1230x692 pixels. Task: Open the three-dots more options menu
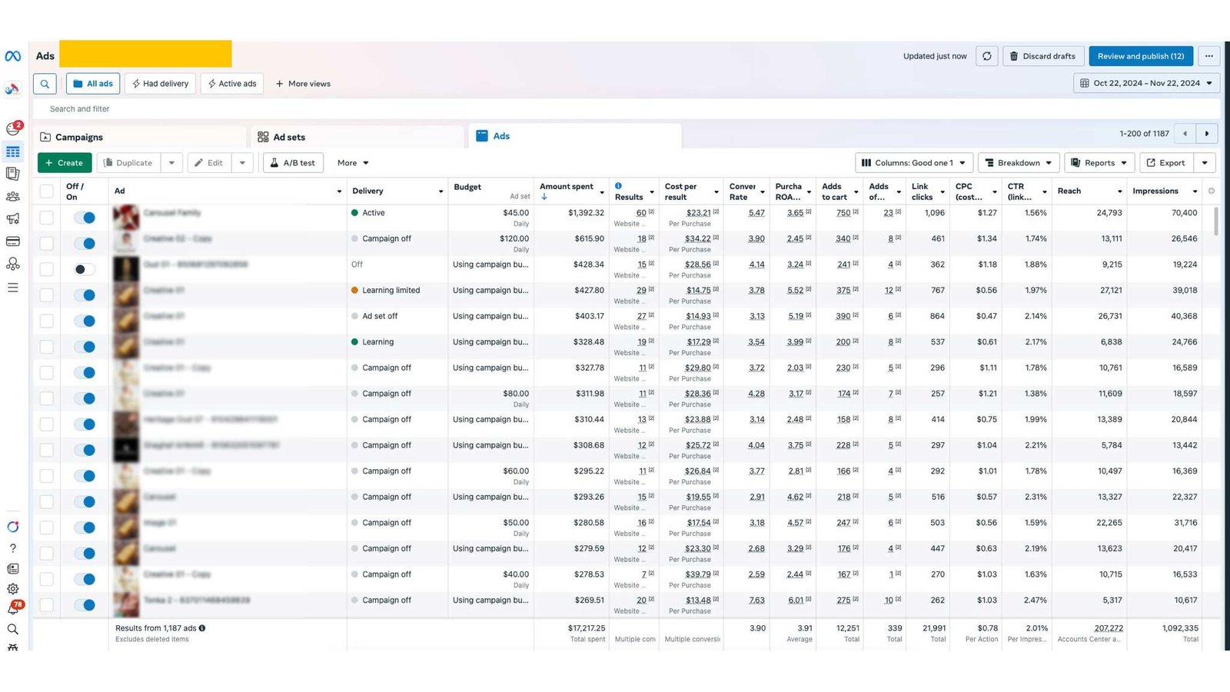point(1208,56)
